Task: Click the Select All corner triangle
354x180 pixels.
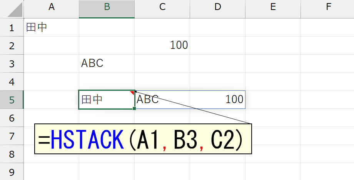Action: (15, 10)
